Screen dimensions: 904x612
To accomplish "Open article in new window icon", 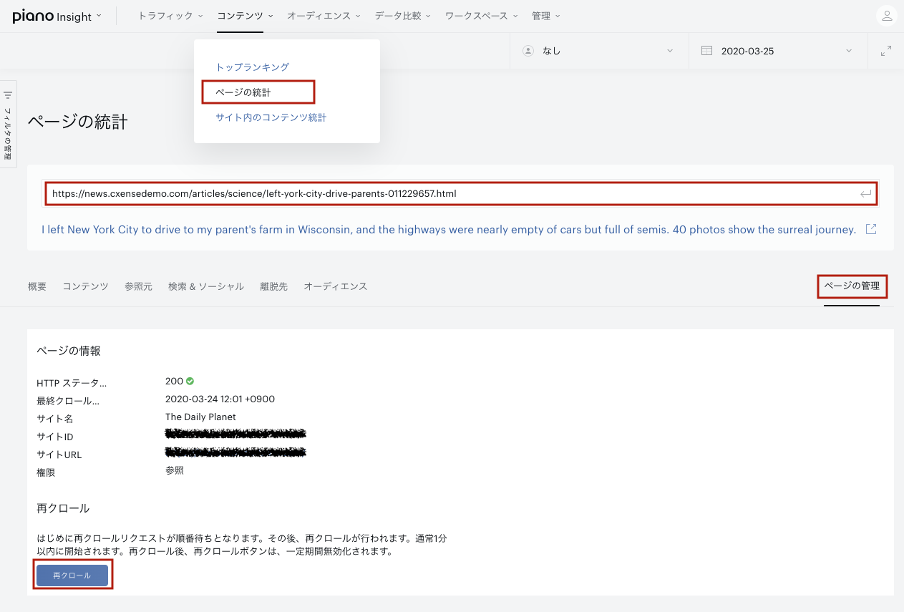I will coord(871,229).
